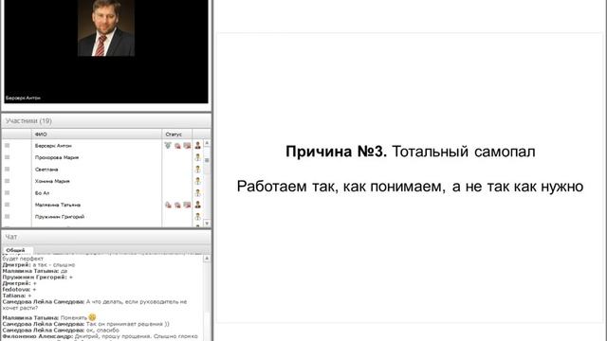This screenshot has height=341, width=607.
Task: Click chat message 'Так он принимает решения ))'
Action: (127, 324)
